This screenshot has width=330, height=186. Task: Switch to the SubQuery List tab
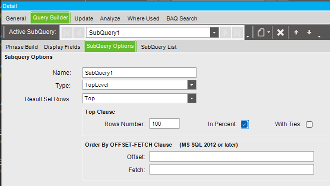point(159,47)
